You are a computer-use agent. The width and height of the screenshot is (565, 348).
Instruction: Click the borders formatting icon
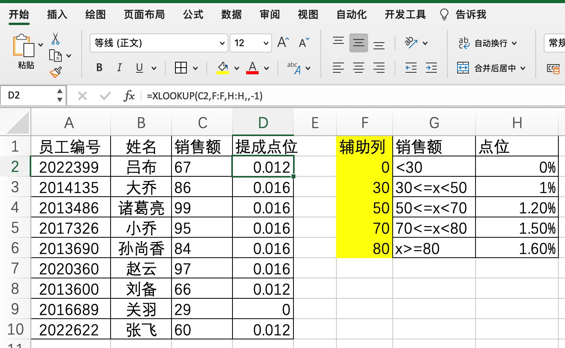pos(181,67)
